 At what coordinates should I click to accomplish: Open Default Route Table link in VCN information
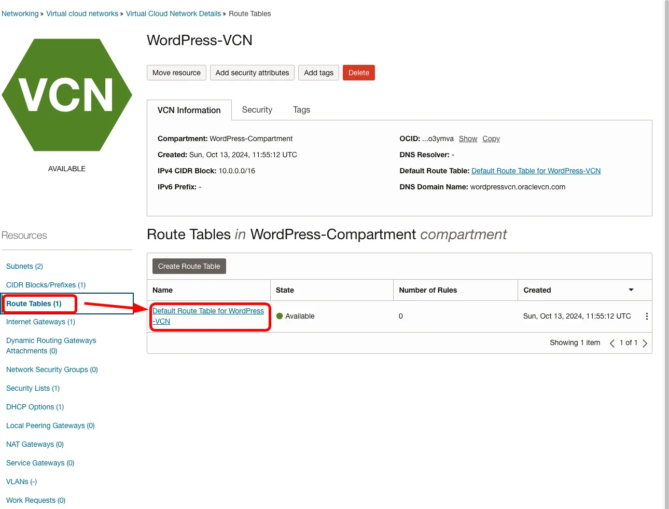536,171
